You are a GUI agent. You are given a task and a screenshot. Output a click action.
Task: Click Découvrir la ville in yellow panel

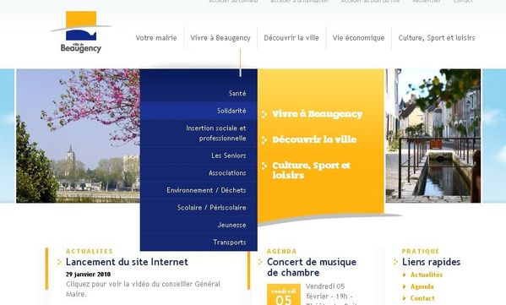314,139
